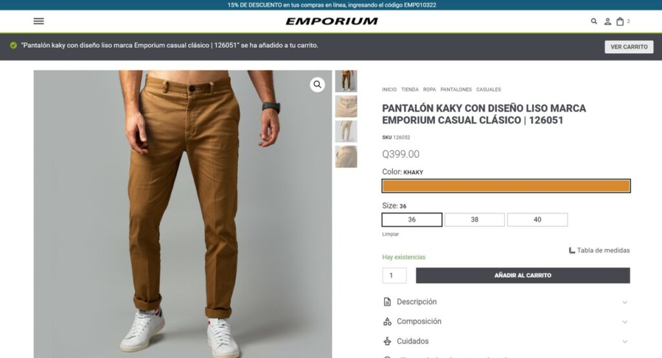
Task: Click the Tabla de medidas ruler icon
Action: tap(571, 250)
